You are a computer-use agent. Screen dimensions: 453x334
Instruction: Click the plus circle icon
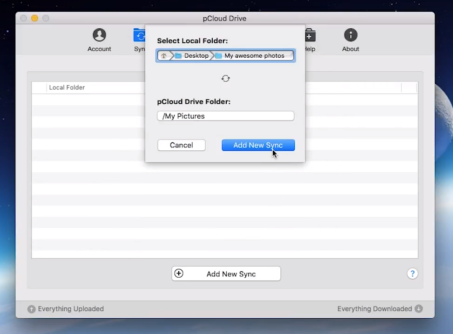click(179, 274)
